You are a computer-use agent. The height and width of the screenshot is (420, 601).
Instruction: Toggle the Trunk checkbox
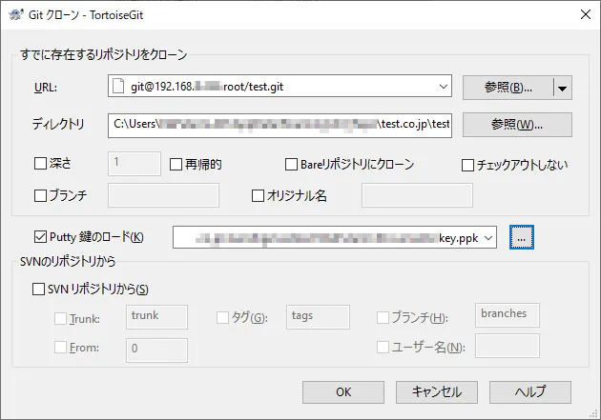tap(60, 318)
